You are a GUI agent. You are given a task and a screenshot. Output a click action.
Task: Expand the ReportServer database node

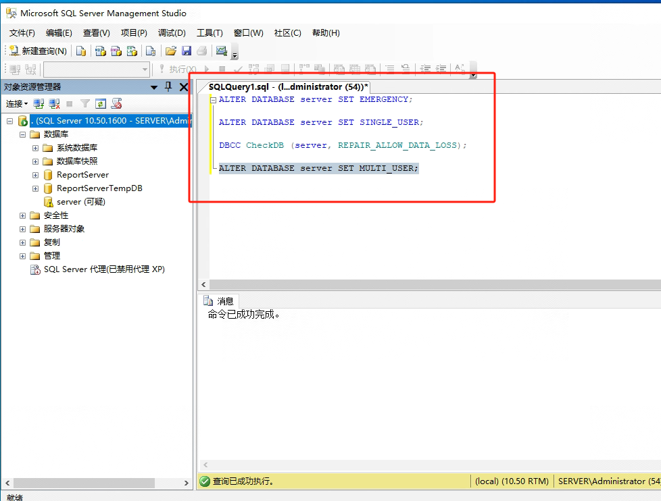tap(35, 175)
